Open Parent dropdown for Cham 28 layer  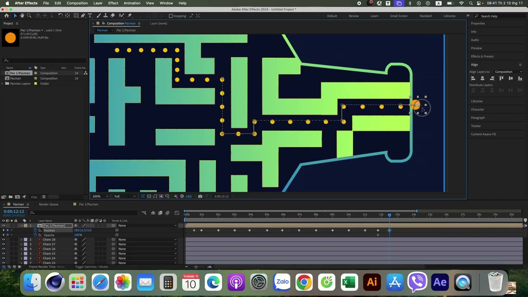[147, 240]
